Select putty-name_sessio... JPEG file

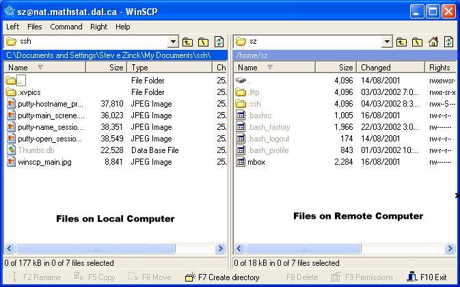tap(51, 127)
